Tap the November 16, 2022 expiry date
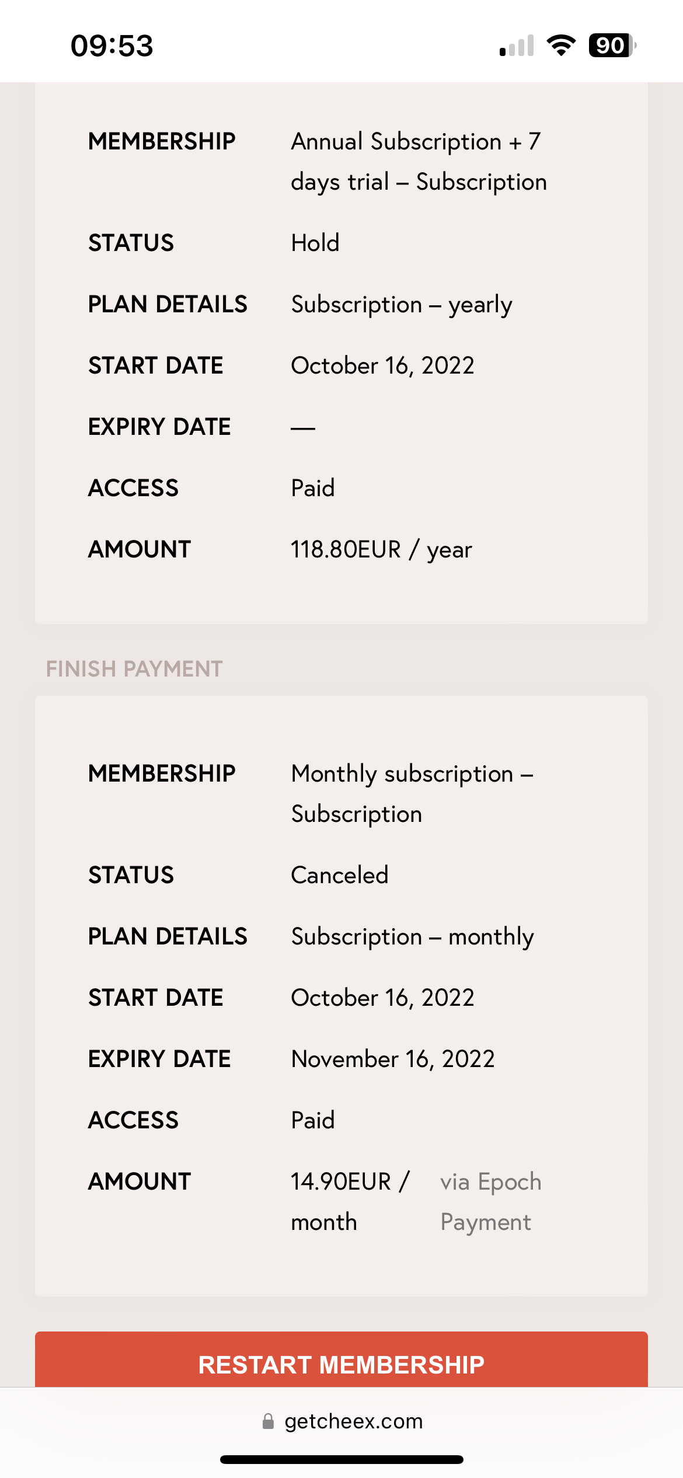This screenshot has width=683, height=1478. tap(393, 1059)
